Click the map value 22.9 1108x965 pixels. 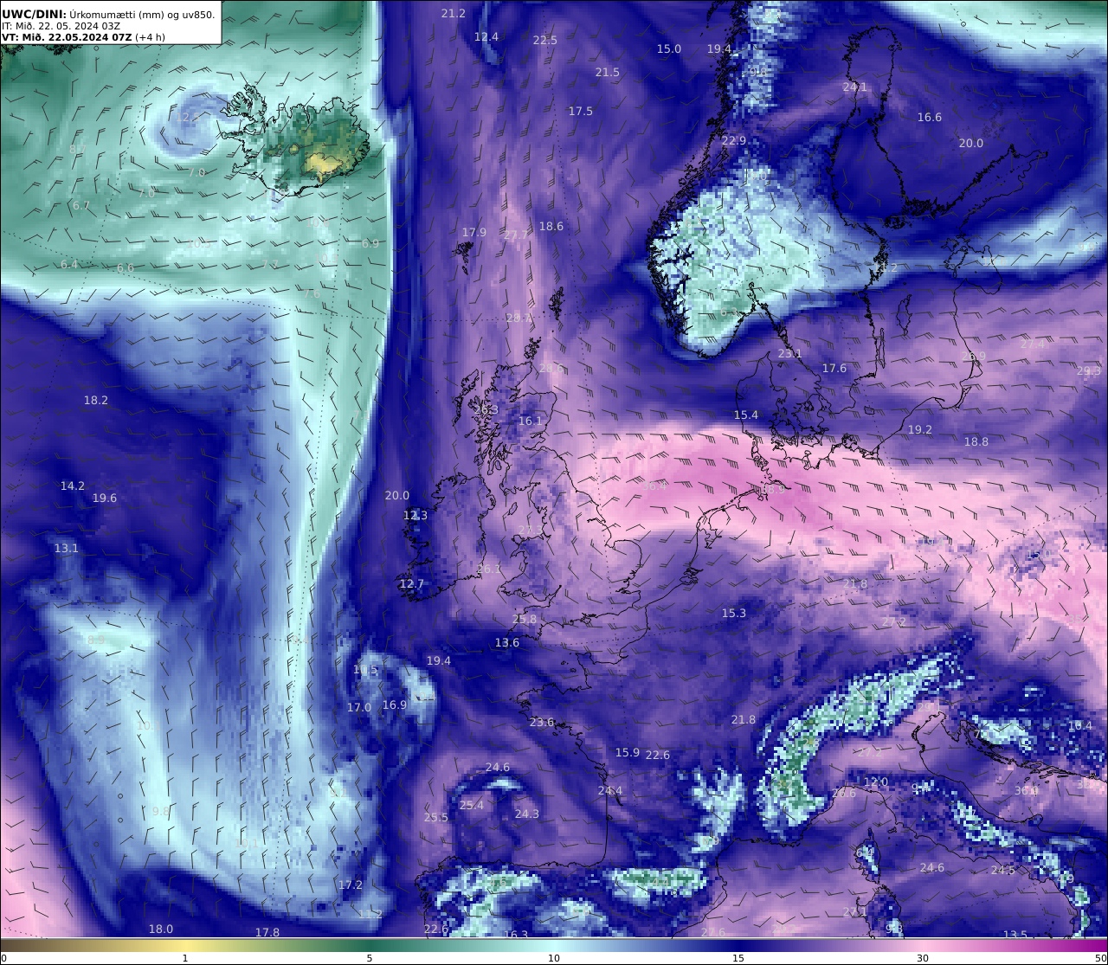click(734, 140)
